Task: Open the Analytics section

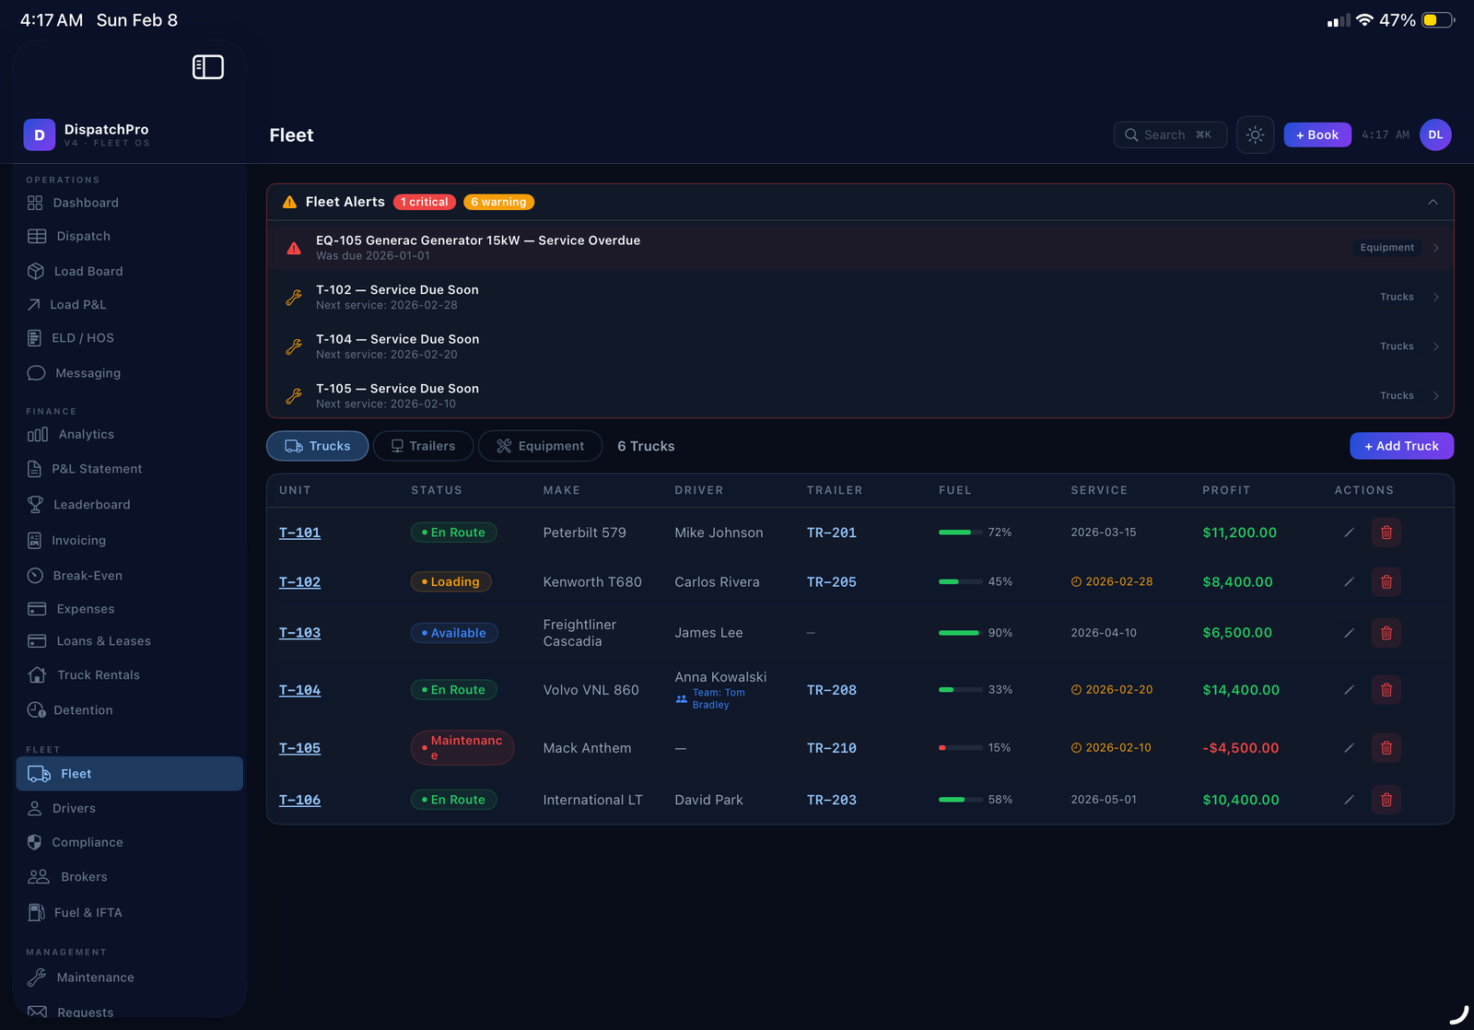Action: click(x=86, y=434)
